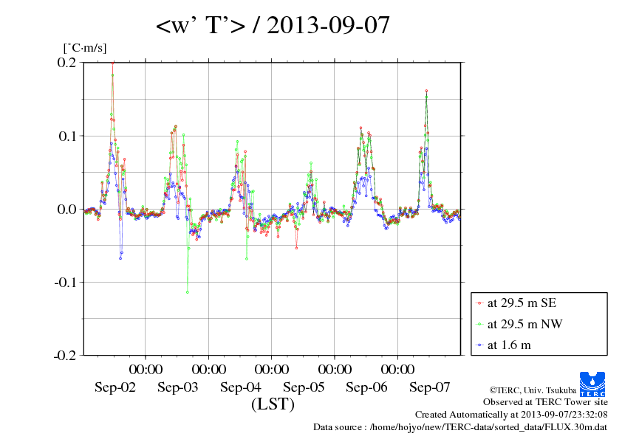
Task: Select legend entry 'at 29.5 m NW'
Action: 524,324
